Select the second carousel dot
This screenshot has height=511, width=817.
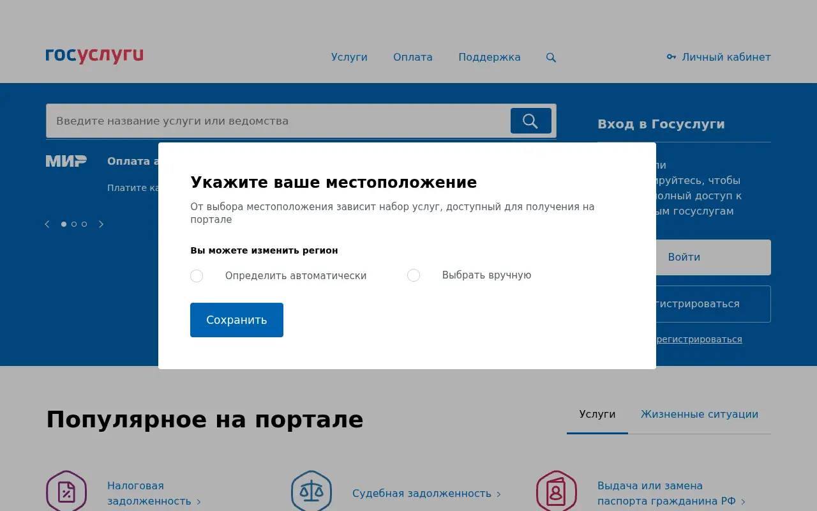tap(74, 224)
